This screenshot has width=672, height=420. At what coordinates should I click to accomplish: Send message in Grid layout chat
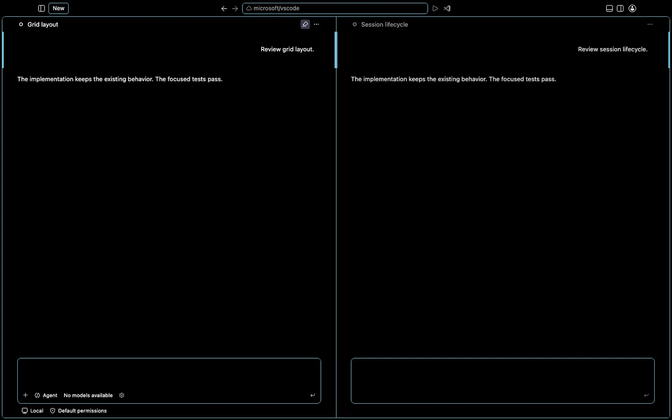pos(312,396)
